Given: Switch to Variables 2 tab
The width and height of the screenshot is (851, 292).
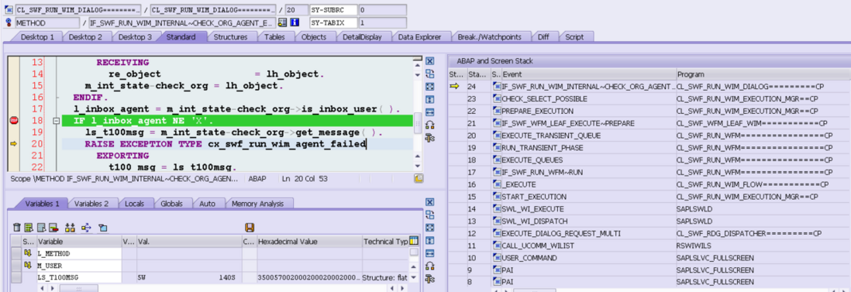Looking at the screenshot, I should click(x=91, y=204).
